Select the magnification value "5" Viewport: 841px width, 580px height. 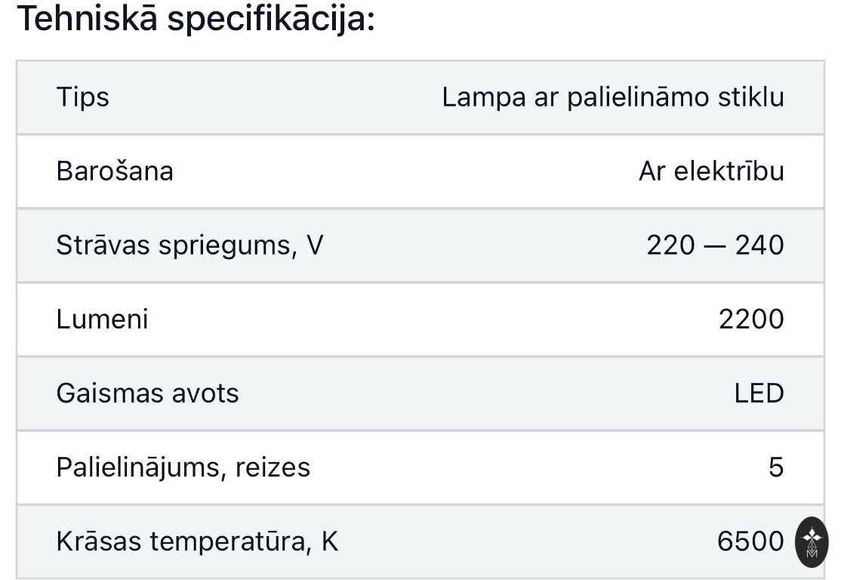coord(776,467)
